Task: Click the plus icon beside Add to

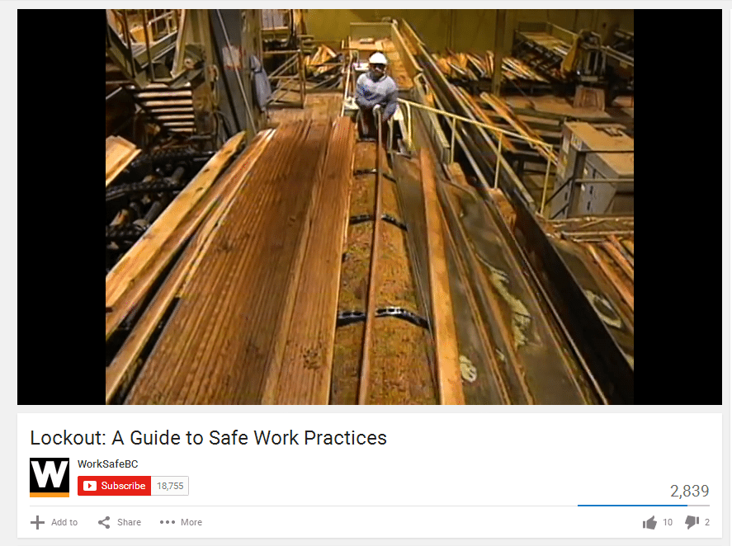Action: click(x=37, y=522)
